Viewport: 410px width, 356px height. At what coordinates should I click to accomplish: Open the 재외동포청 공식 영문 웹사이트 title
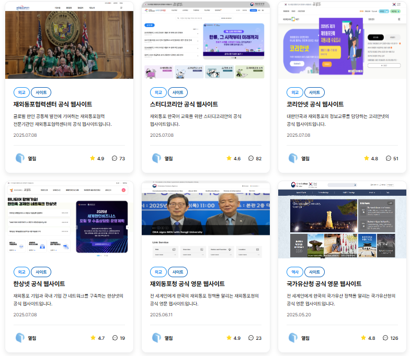[x=187, y=284]
